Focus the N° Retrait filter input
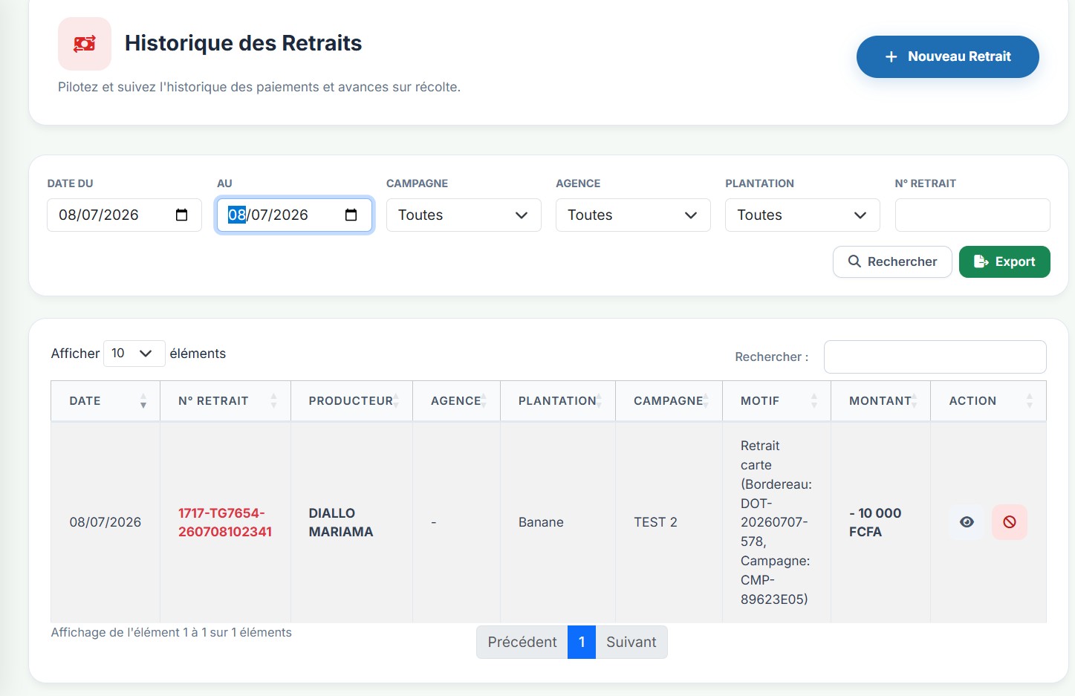 click(972, 215)
